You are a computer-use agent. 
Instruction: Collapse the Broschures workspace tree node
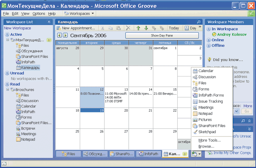pyautogui.click(x=8, y=89)
